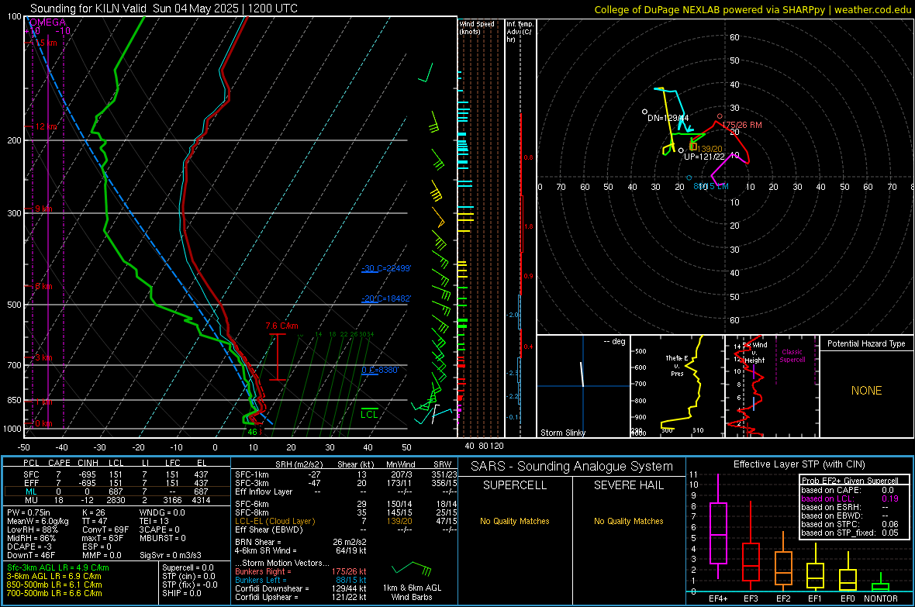Click the orange NONE hazard type text
Screen dimensions: 915x607
[x=866, y=391]
